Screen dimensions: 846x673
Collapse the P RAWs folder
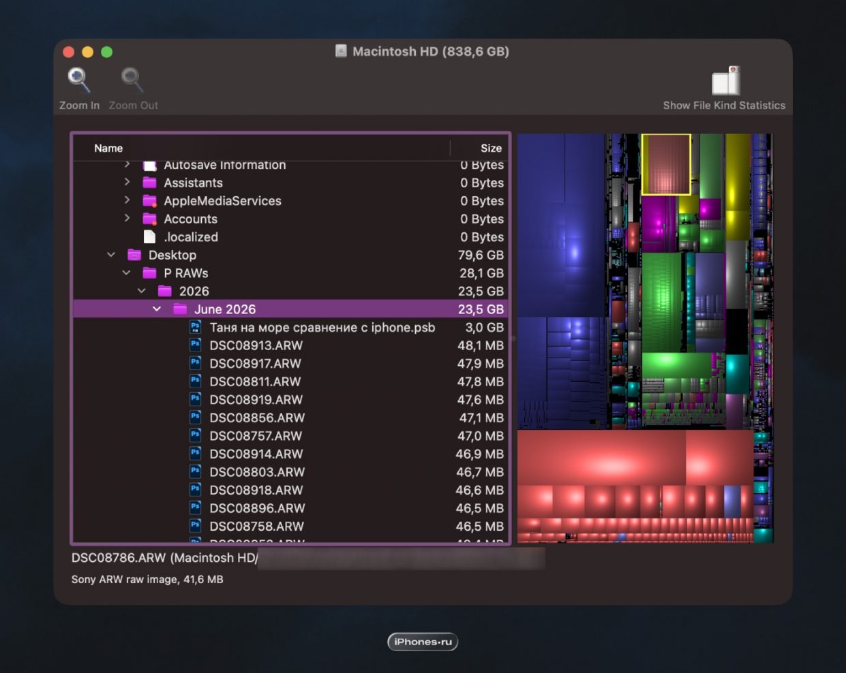coord(126,273)
